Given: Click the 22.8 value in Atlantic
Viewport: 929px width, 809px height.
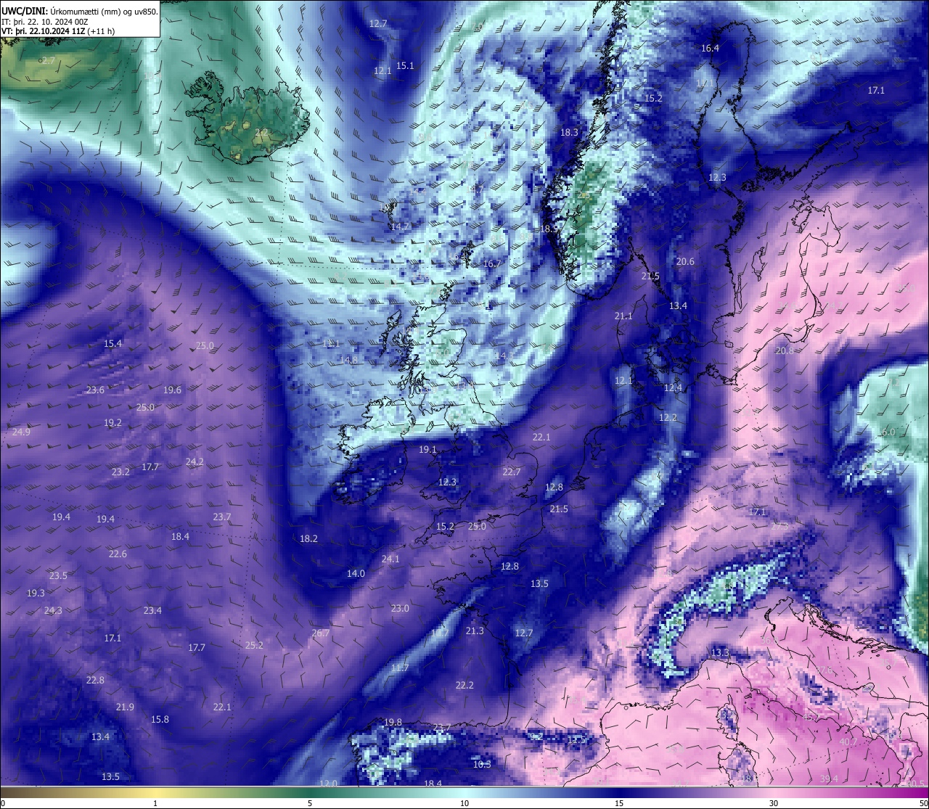Looking at the screenshot, I should point(95,680).
